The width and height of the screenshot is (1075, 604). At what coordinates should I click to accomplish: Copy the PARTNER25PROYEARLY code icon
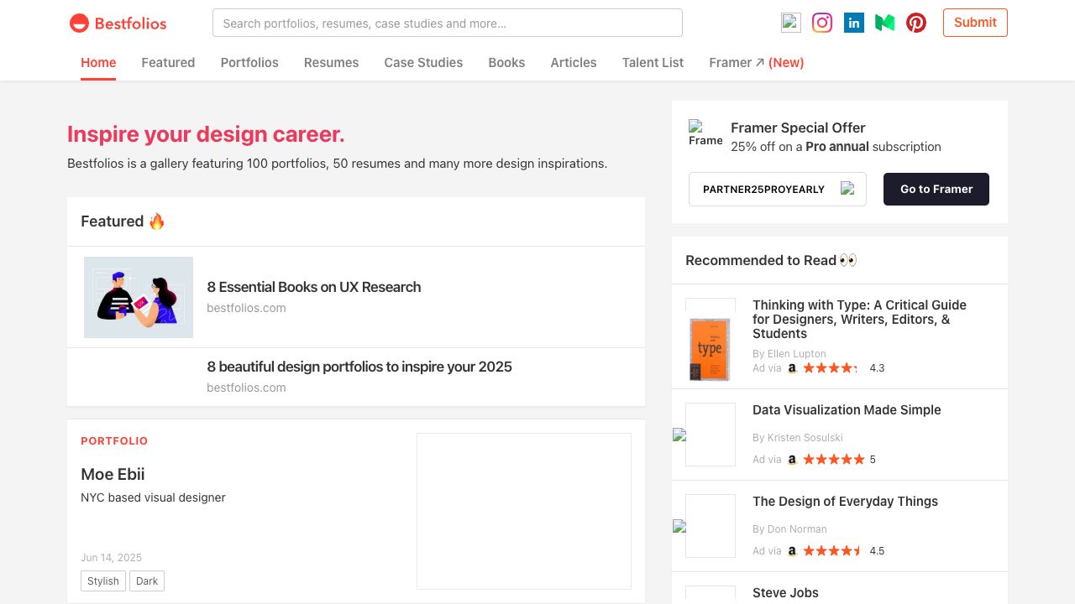click(847, 189)
